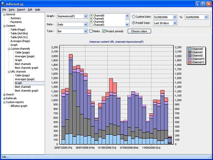Expand the Referrals tree node
The image size is (213, 160).
[4, 98]
